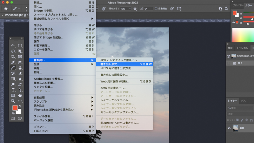Select the Horizontal Type tool
Screen dimensions: 254x143
pos(13,90)
